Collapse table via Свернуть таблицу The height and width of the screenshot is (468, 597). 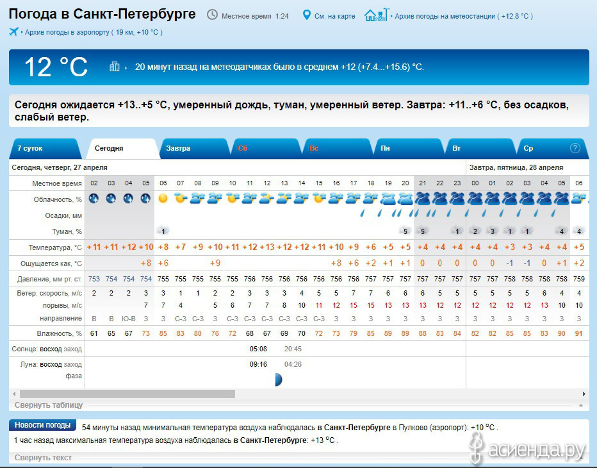pyautogui.click(x=48, y=405)
